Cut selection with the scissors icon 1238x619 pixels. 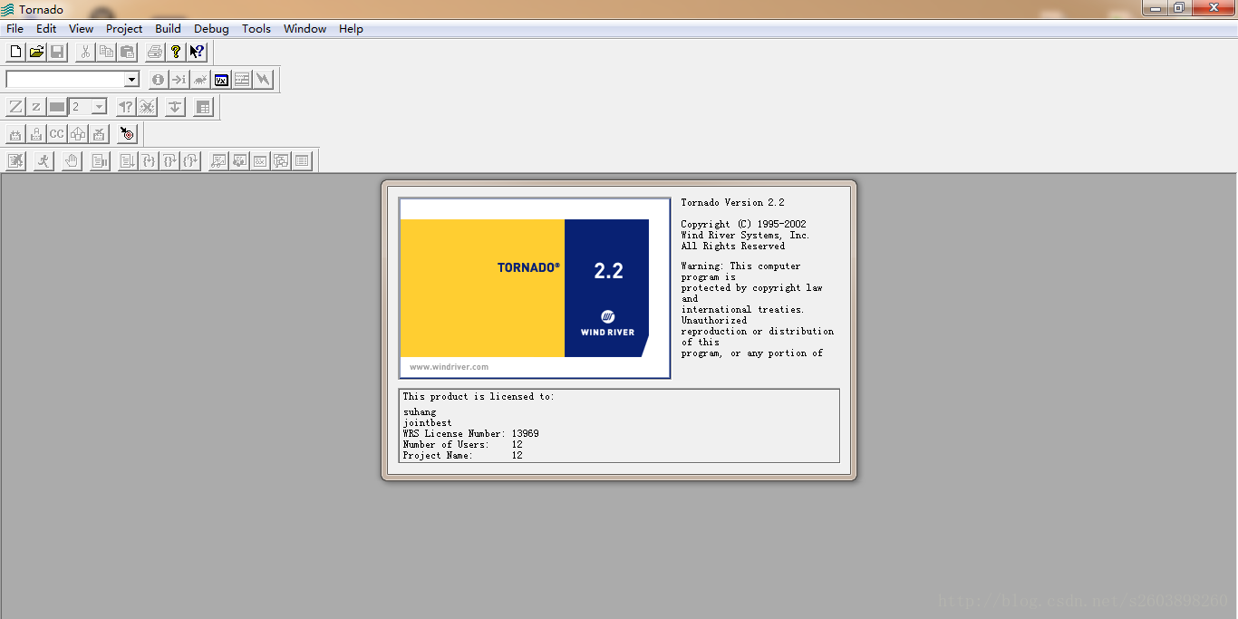coord(85,52)
